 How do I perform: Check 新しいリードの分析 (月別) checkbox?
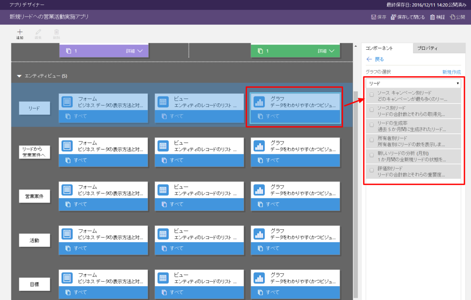[x=372, y=155]
